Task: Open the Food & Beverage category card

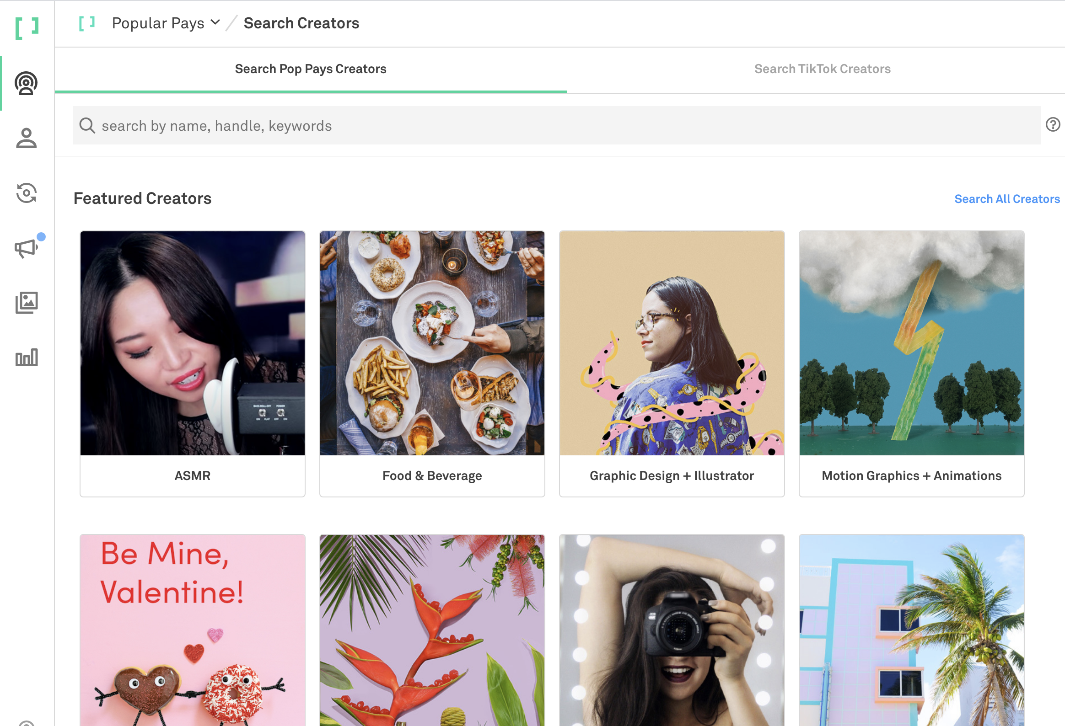Action: click(432, 363)
